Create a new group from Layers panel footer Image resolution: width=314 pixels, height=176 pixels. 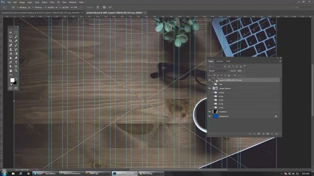point(268,134)
